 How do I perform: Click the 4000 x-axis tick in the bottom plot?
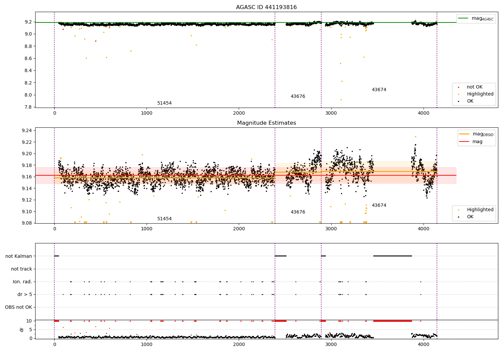tap(424, 344)
